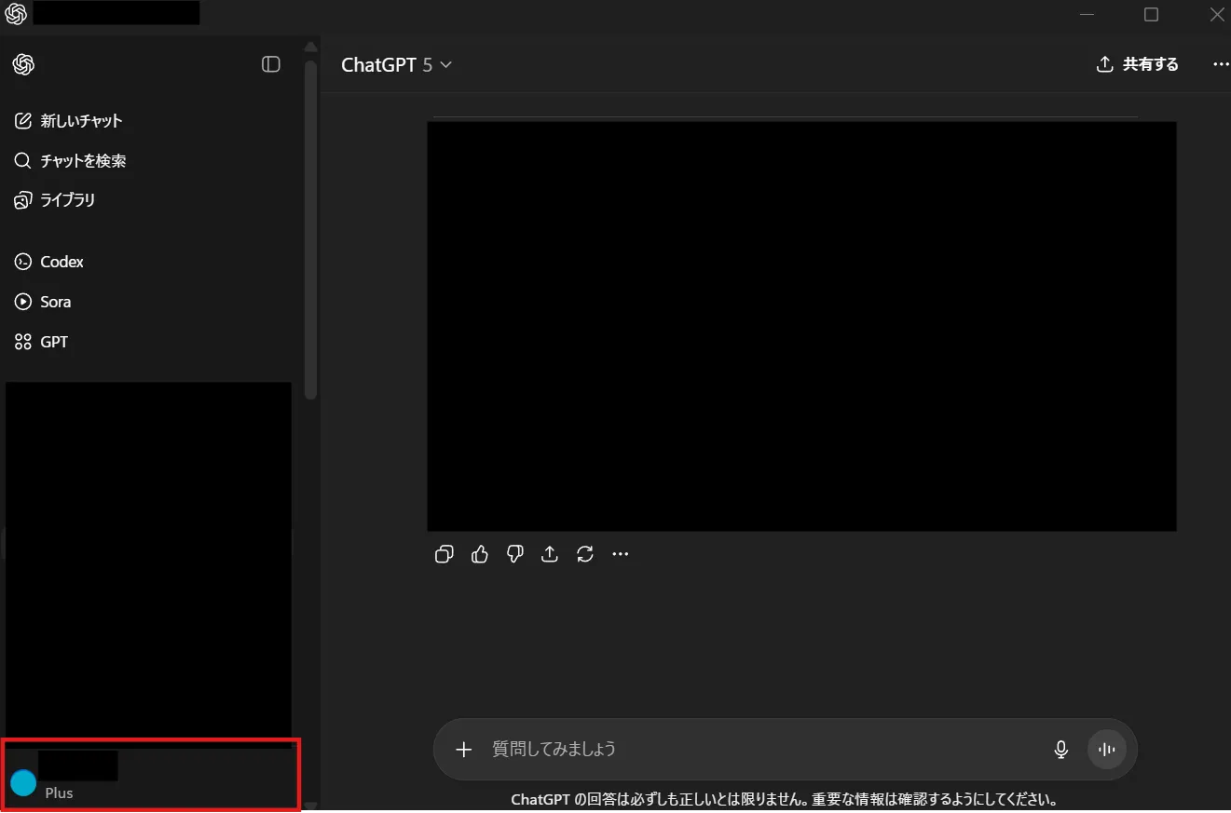This screenshot has height=813, width=1231.
Task: Open more actions ellipsis below response
Action: 621,554
